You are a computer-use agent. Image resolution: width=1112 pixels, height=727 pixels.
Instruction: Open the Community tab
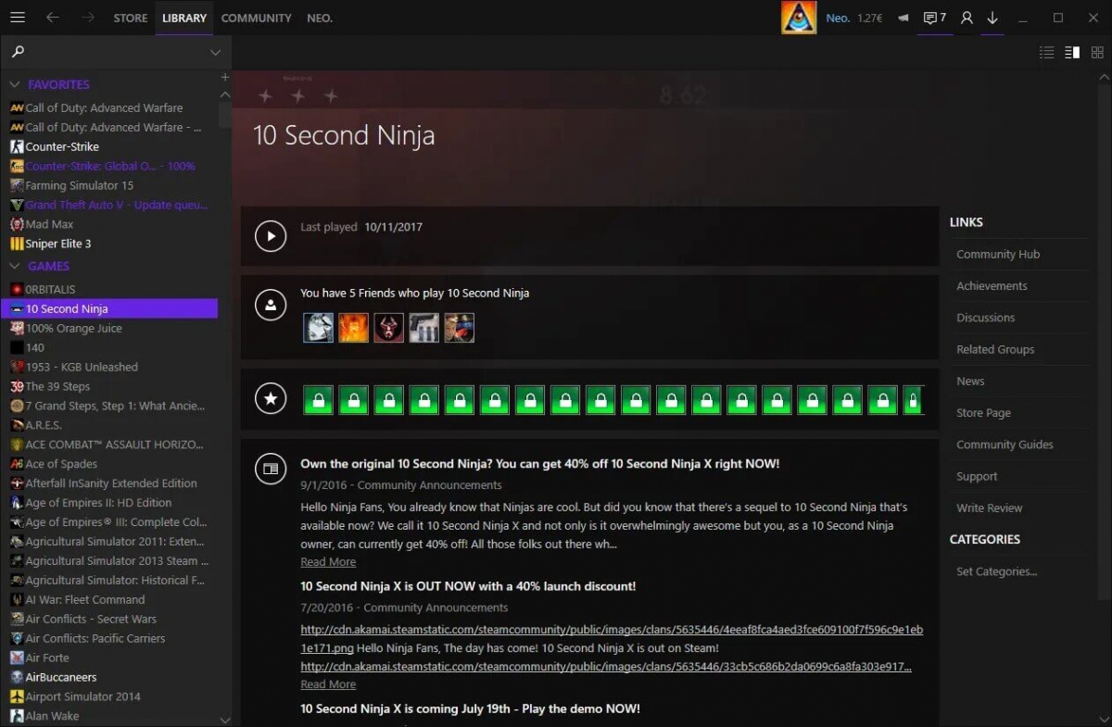coord(256,18)
